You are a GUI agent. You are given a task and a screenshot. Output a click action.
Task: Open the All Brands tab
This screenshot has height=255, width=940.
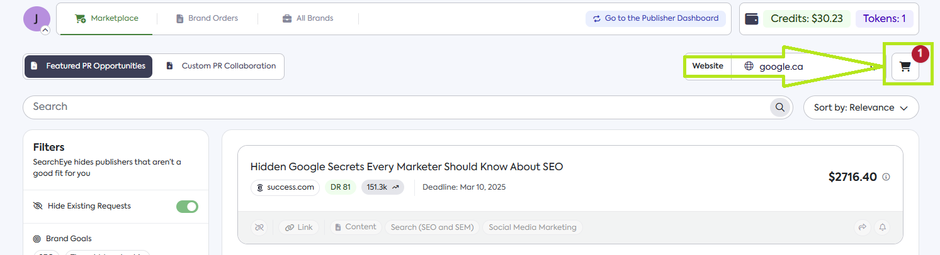(x=308, y=18)
